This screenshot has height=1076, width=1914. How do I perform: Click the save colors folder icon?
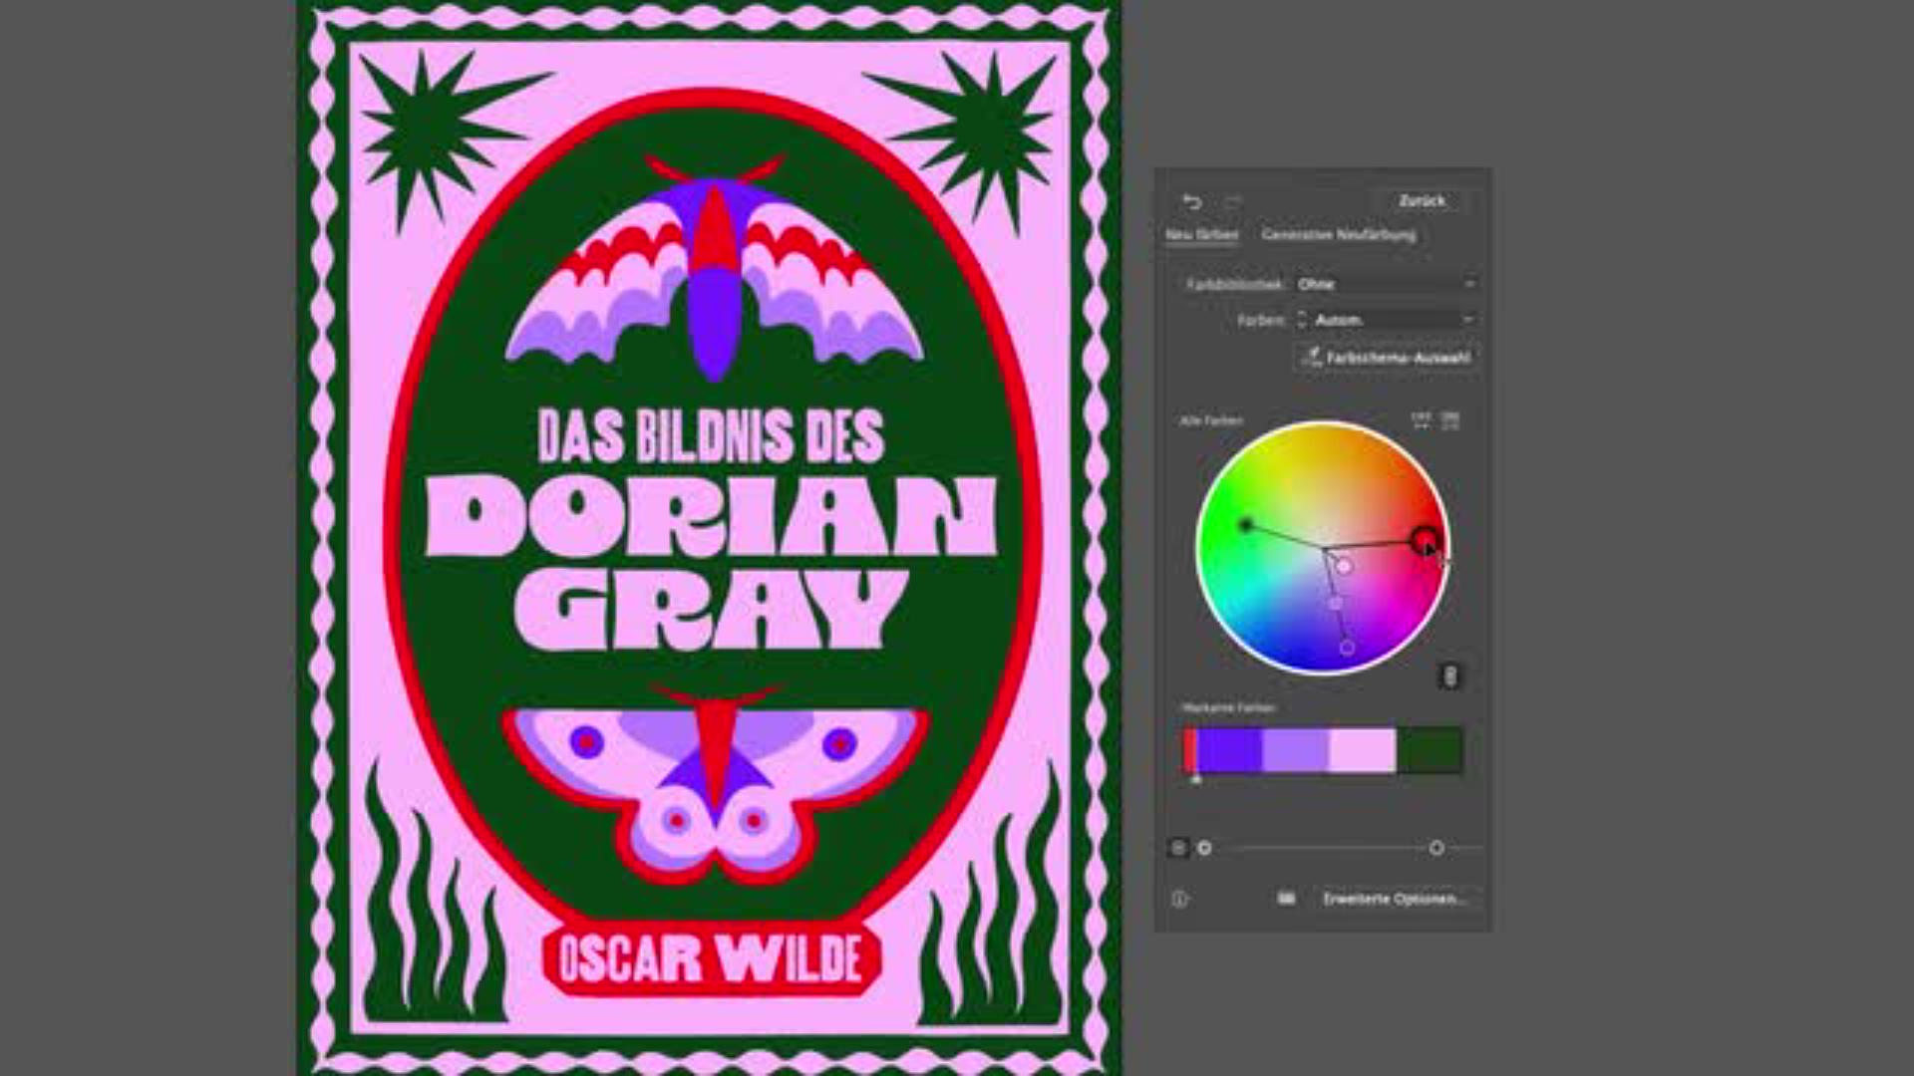pos(1286,898)
